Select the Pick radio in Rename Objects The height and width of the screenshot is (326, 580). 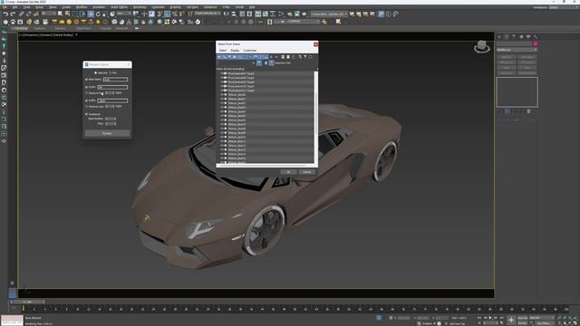point(111,72)
